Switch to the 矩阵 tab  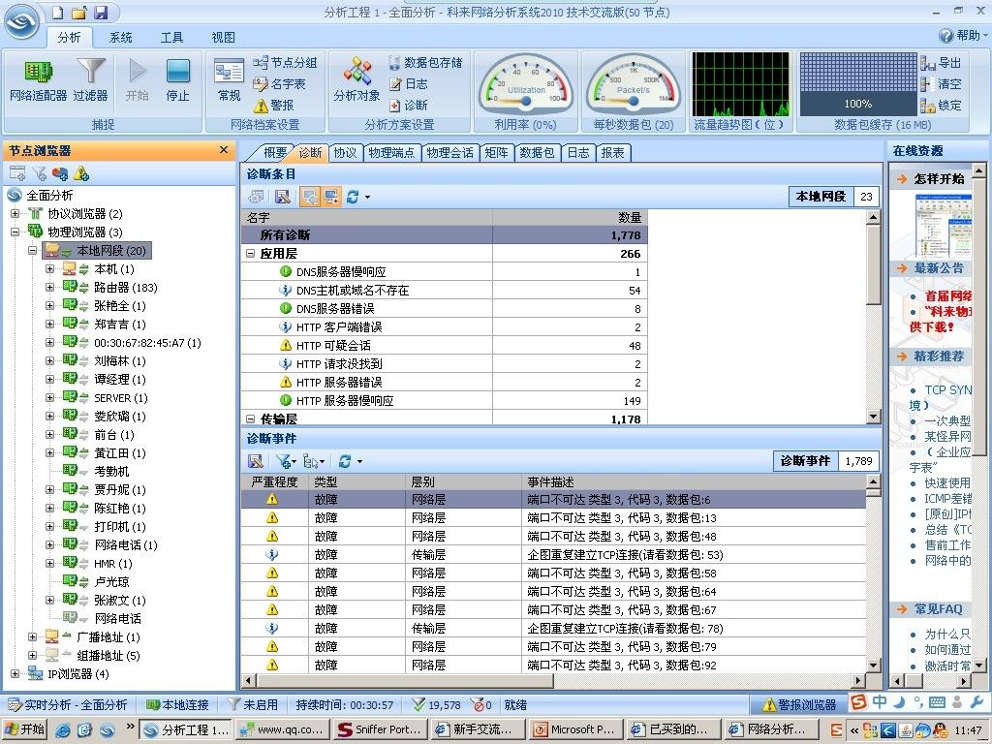pos(496,153)
